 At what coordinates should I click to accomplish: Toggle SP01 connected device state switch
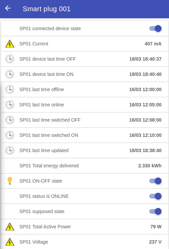(x=155, y=28)
